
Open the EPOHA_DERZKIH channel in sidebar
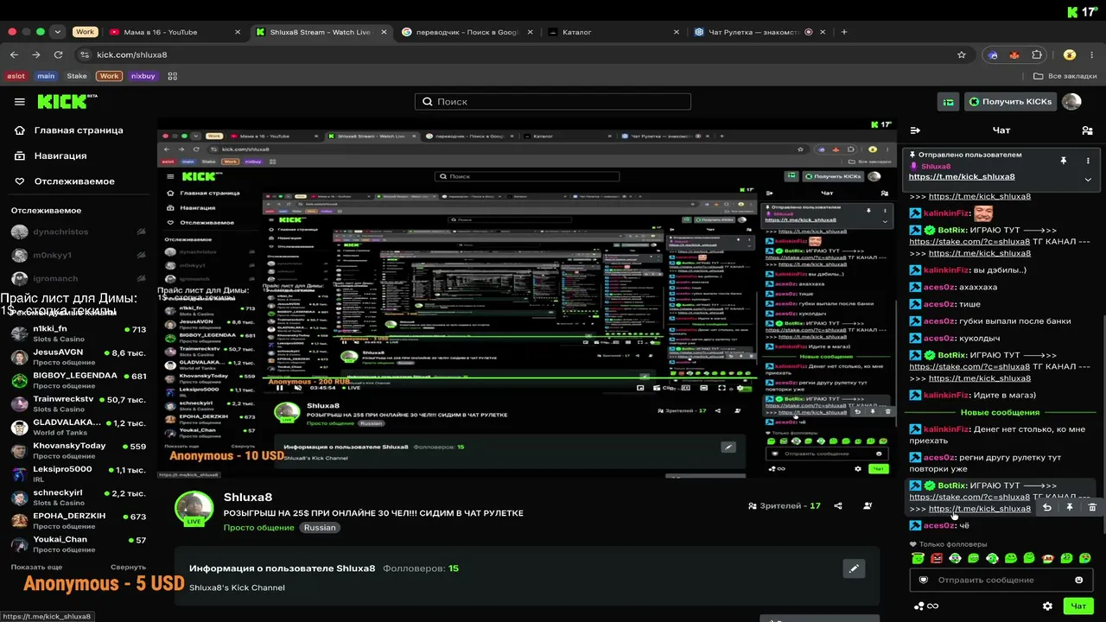(78, 520)
